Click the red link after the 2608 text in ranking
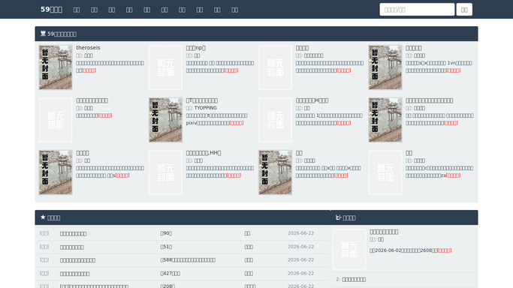The height and width of the screenshot is (288, 513). pos(445,250)
